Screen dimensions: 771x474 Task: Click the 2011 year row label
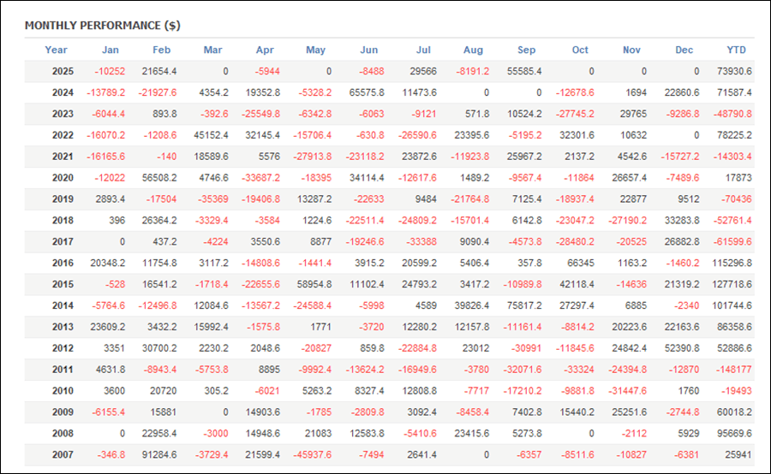[63, 371]
